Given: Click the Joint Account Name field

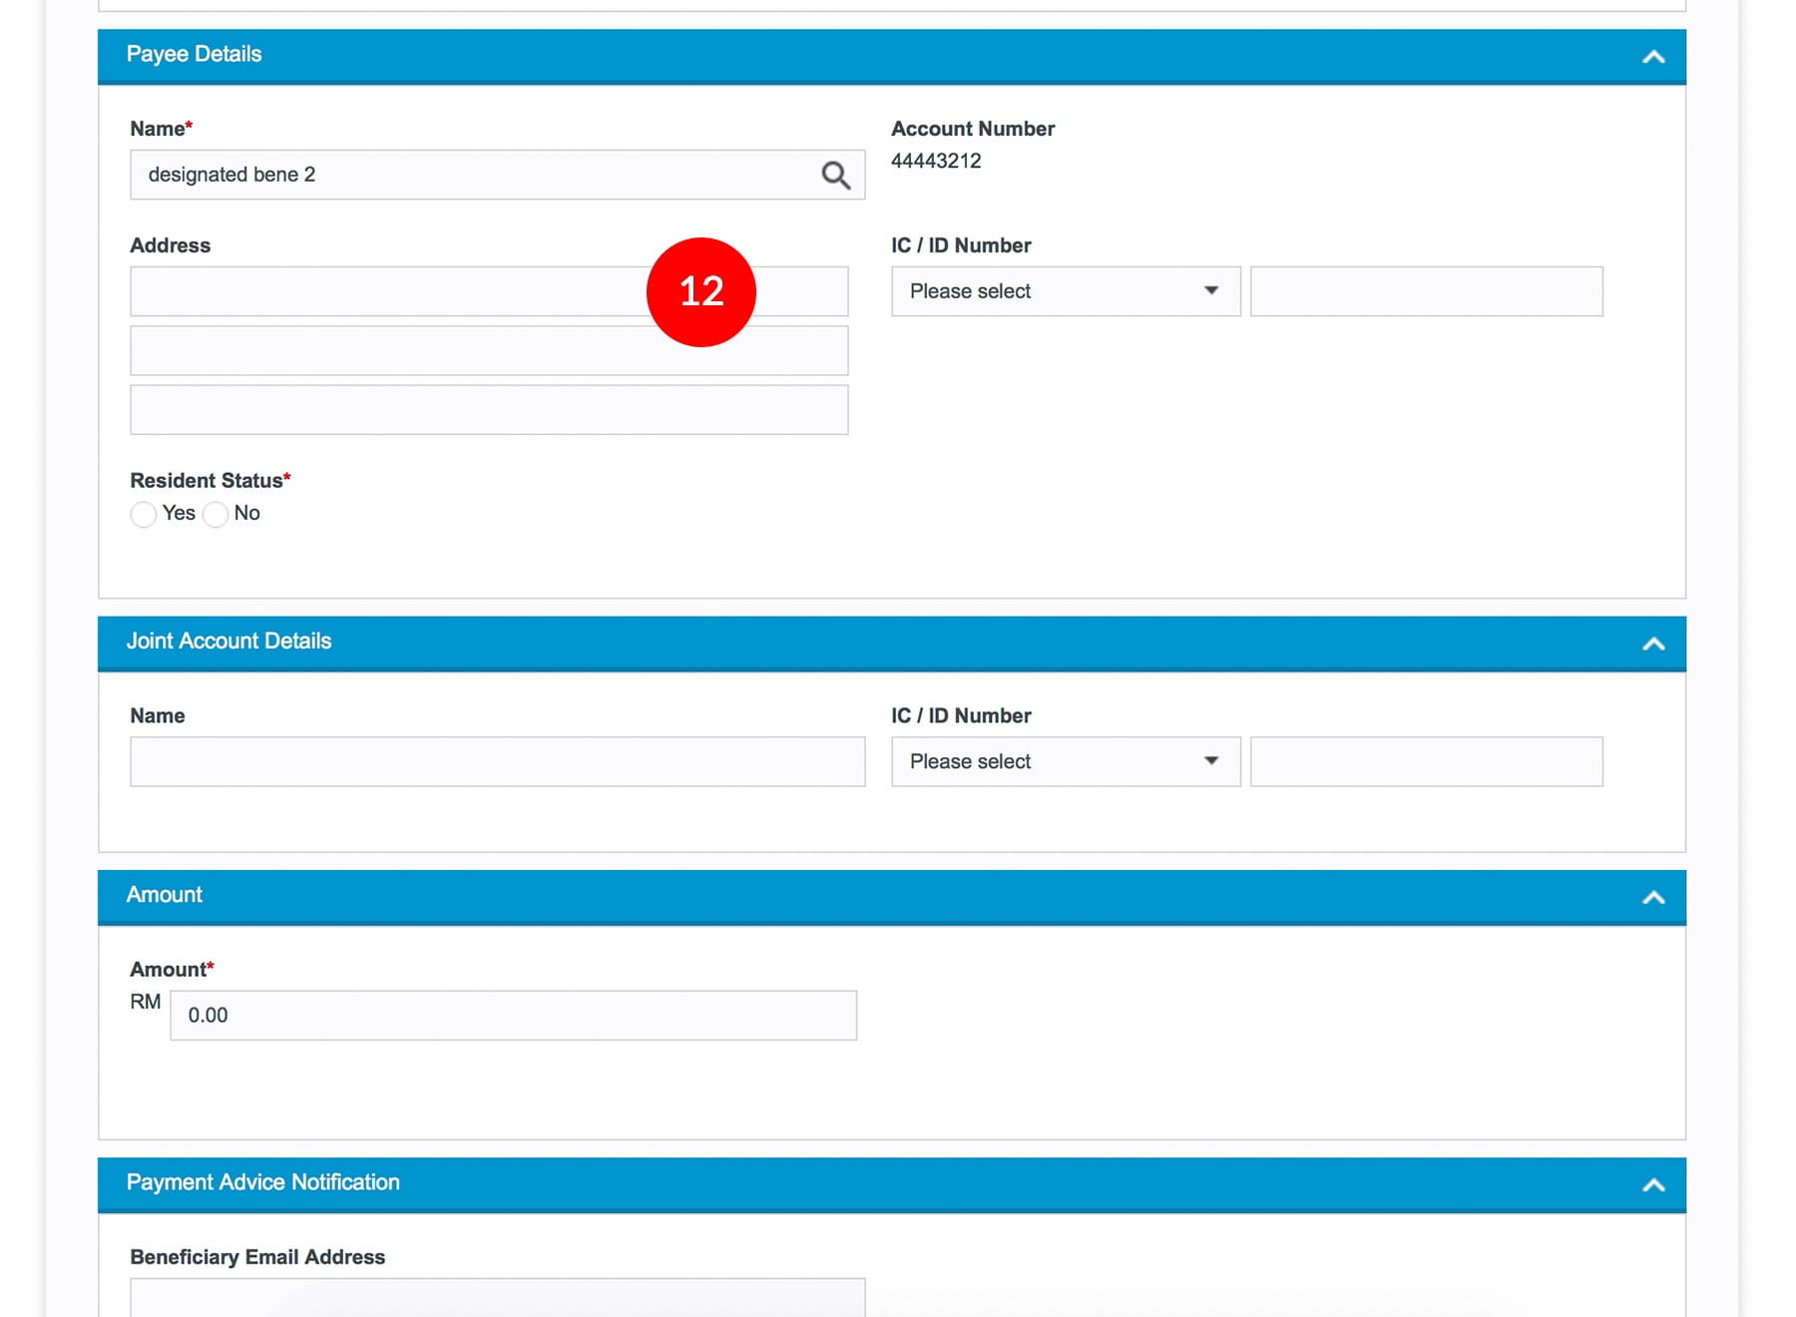Looking at the screenshot, I should (x=497, y=761).
